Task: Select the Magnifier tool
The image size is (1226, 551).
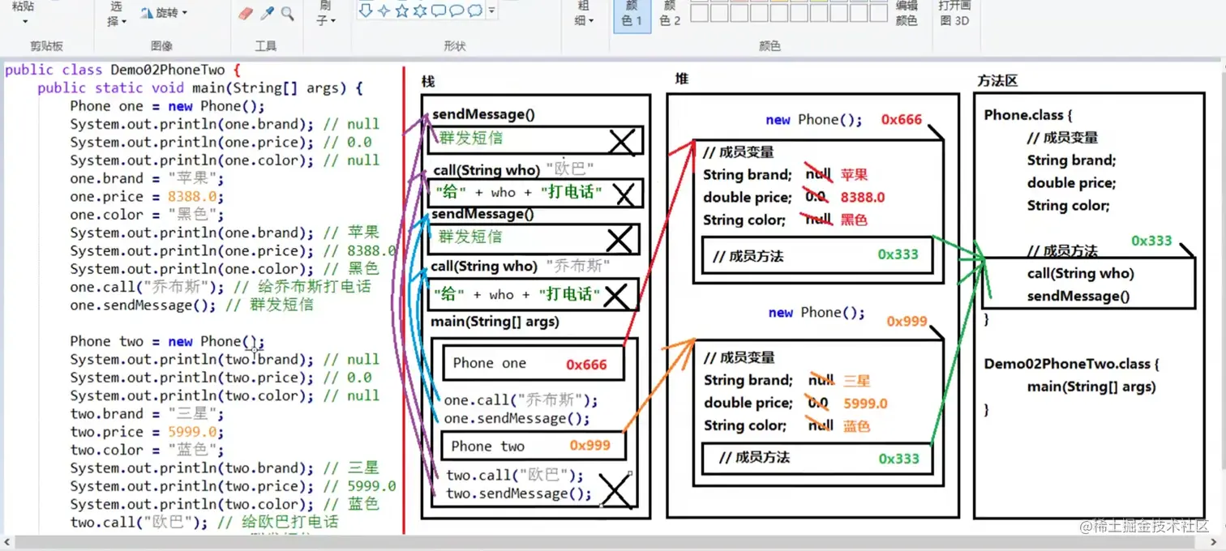Action: point(288,13)
